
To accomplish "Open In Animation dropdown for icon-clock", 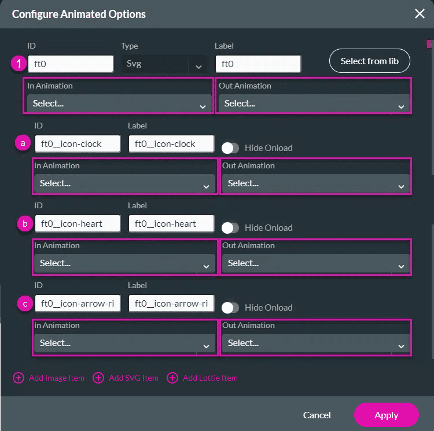I will coord(124,183).
